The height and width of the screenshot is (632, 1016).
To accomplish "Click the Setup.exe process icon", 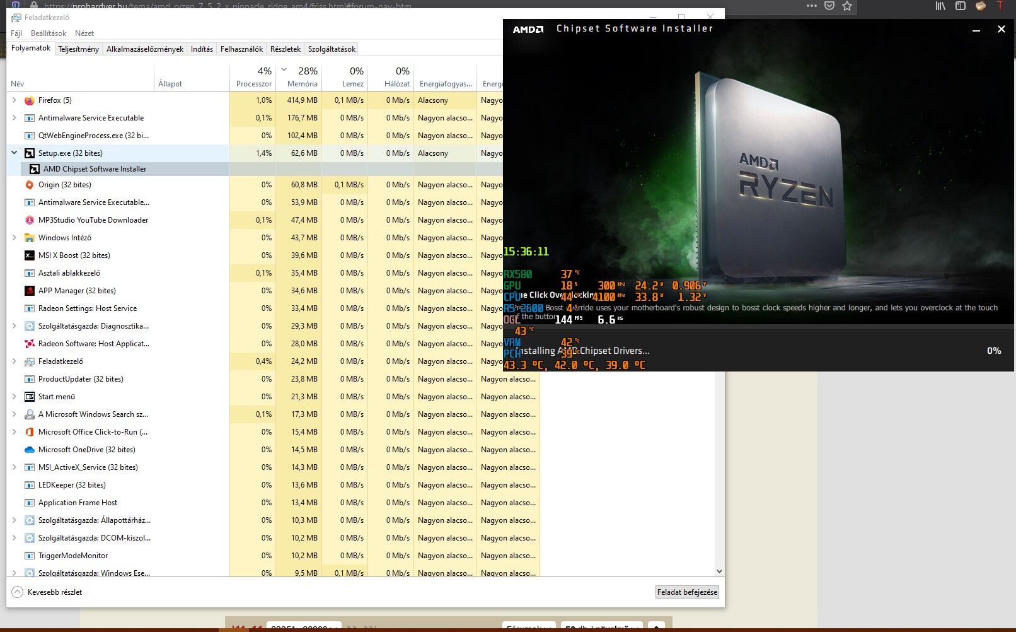I will 29,153.
